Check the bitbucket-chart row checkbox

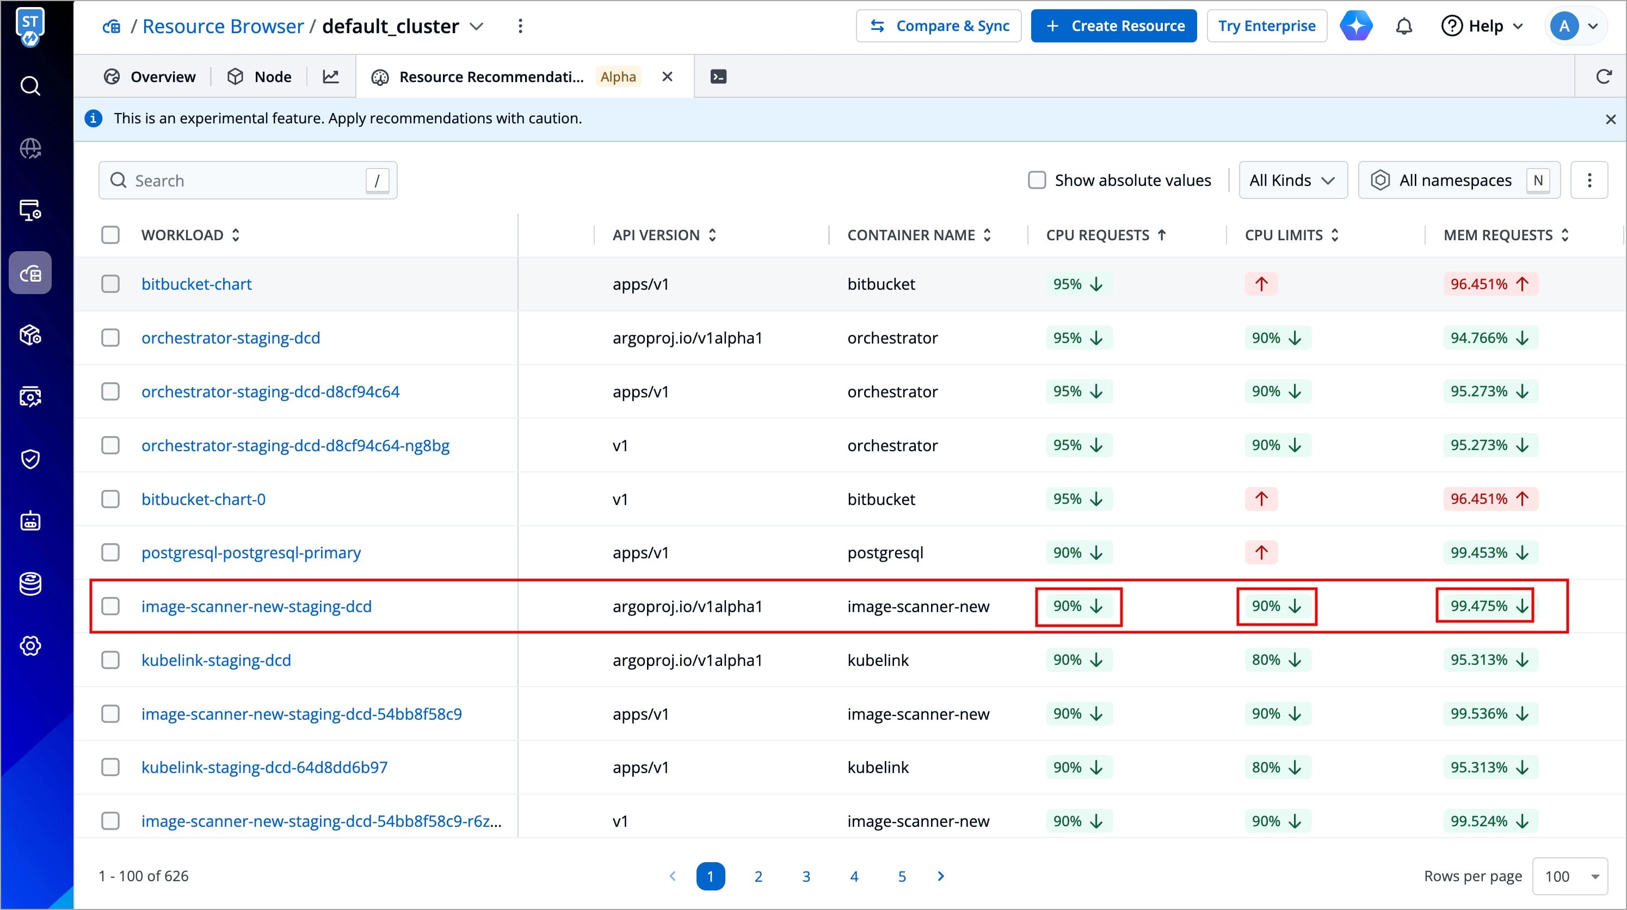click(x=110, y=284)
